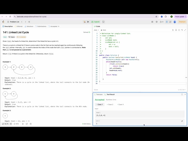Open the notes icon next to Submit
Screen dimensions: 188x141
point(103,22)
